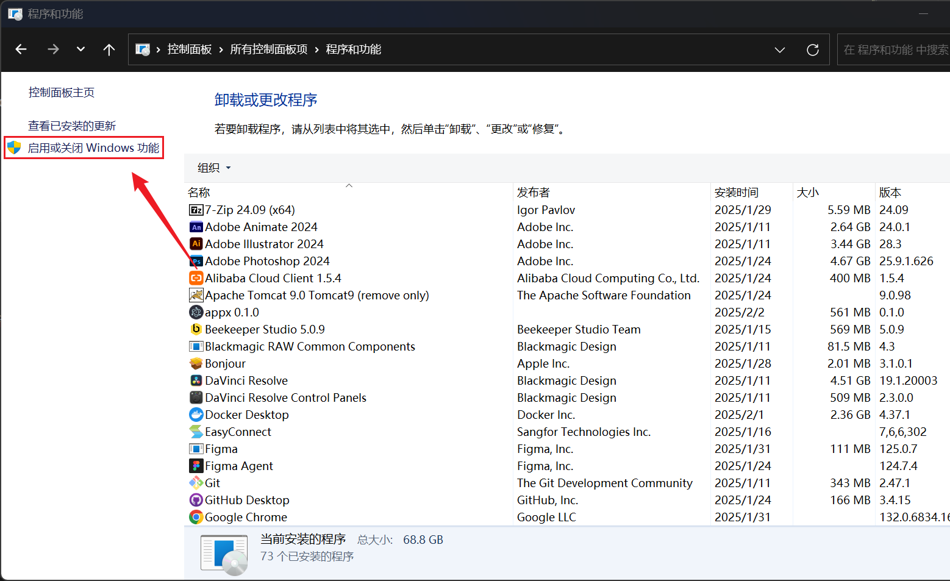This screenshot has height=581, width=950.
Task: Navigate up one folder level
Action: 109,49
